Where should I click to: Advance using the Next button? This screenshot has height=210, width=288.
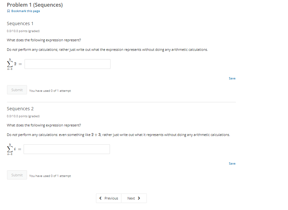click(134, 198)
